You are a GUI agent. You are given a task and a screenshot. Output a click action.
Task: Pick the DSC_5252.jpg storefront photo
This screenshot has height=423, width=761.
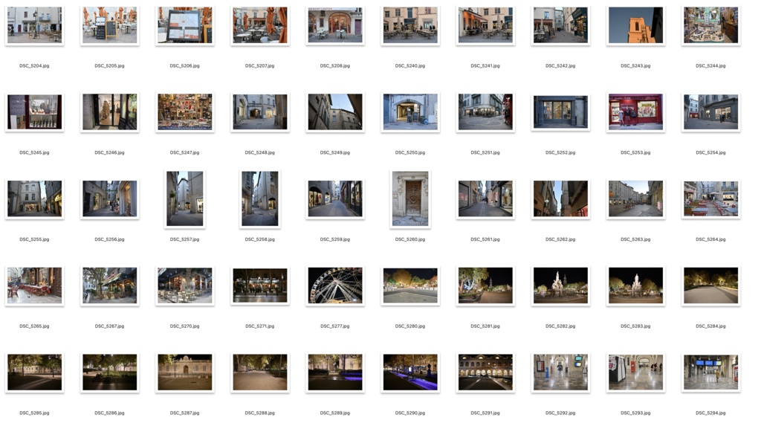click(x=560, y=112)
